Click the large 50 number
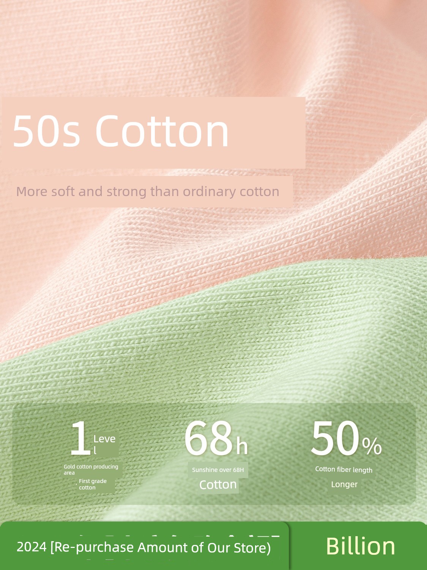The image size is (427, 570). 335,438
